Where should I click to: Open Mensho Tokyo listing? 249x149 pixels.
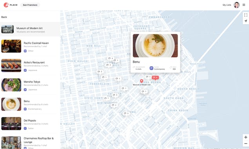point(29,85)
